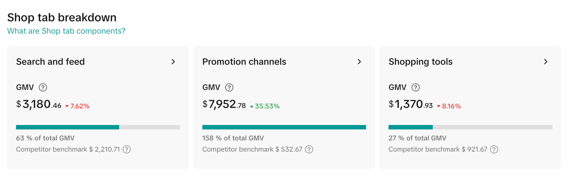Expand Promotion channels card via chevron arrow

359,62
